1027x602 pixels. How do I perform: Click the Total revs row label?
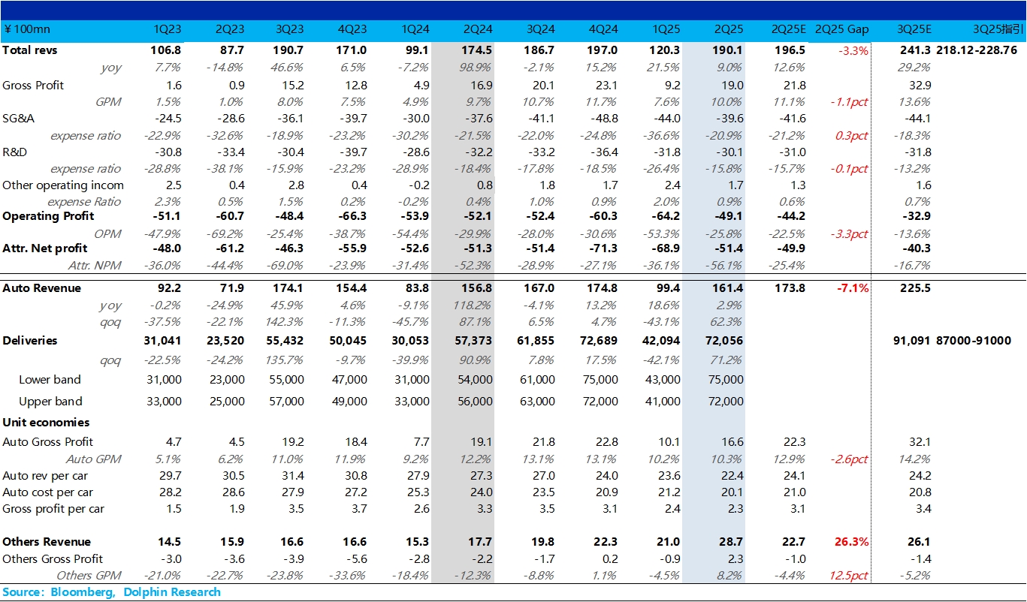click(30, 50)
